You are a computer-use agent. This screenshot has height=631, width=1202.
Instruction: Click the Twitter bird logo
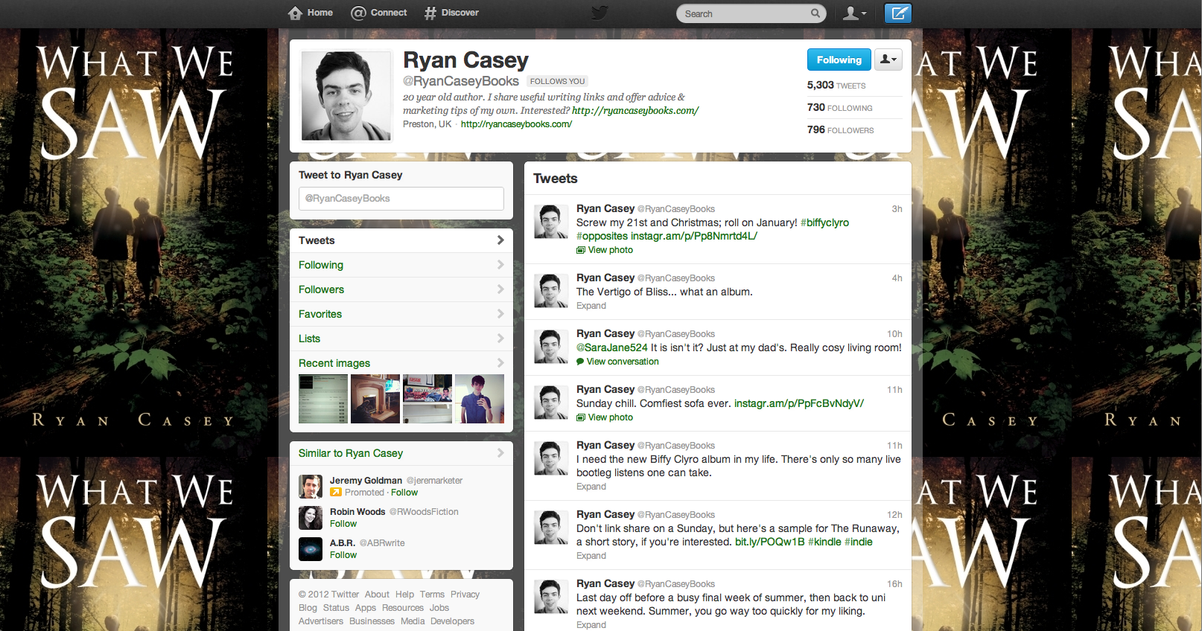tap(600, 13)
